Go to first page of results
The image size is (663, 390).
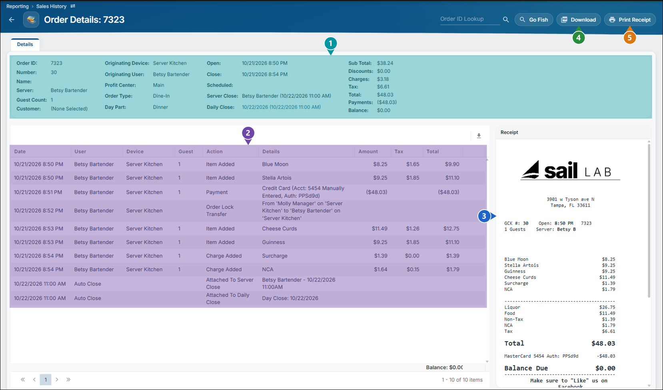pyautogui.click(x=23, y=380)
